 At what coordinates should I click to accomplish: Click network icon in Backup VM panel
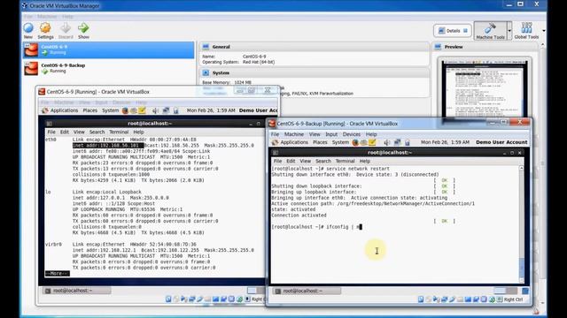point(398,142)
